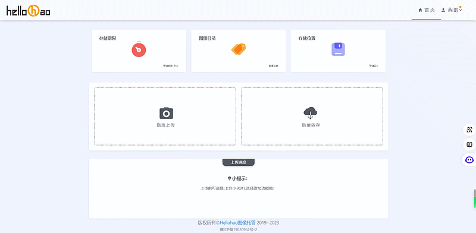Click the 存储位置 card title
This screenshot has width=476, height=233.
click(307, 39)
